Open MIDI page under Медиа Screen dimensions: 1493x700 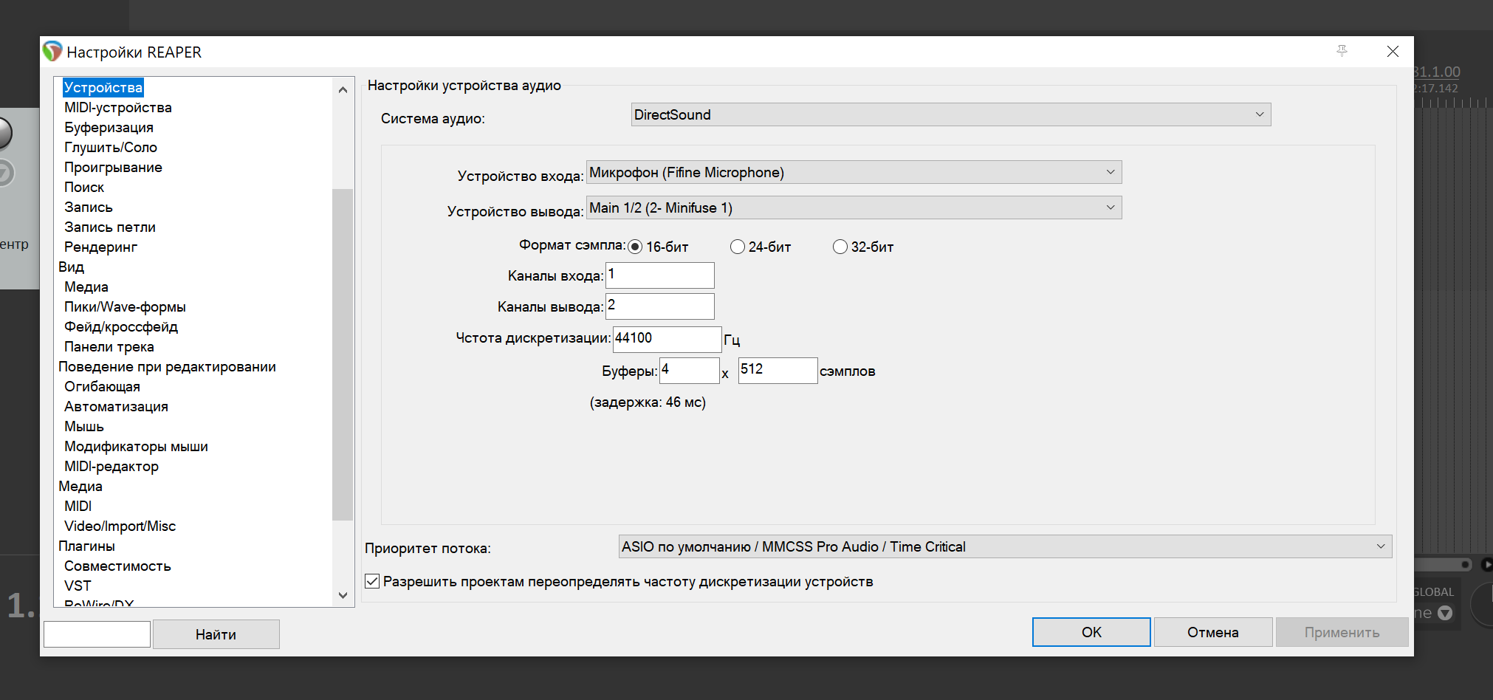pyautogui.click(x=78, y=507)
